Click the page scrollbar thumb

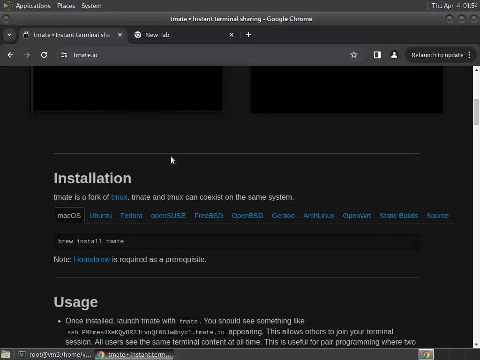point(476,112)
